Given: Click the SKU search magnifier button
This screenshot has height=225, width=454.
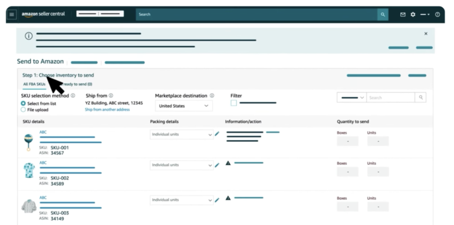Looking at the screenshot, I should tap(421, 98).
